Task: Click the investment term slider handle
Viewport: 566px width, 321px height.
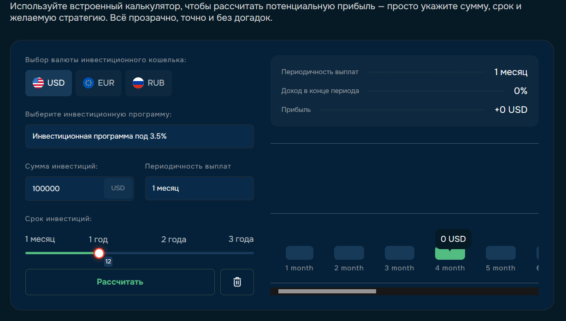Action: (99, 253)
